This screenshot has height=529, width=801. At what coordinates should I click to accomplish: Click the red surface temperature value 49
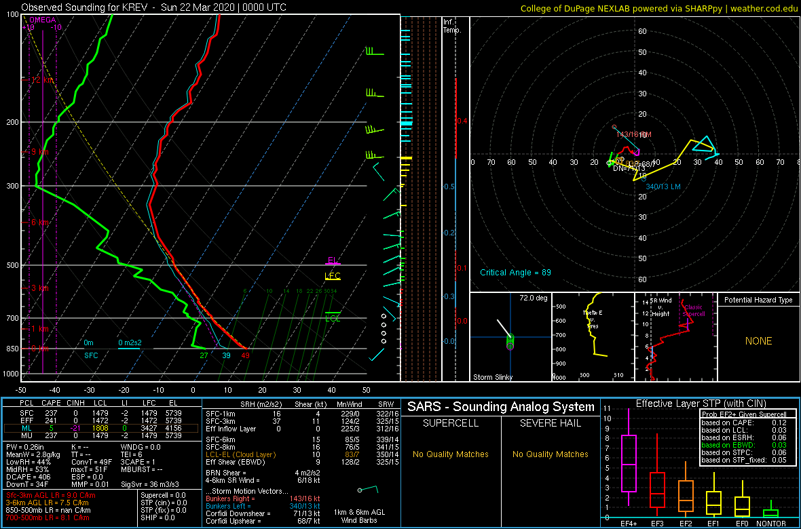245,356
